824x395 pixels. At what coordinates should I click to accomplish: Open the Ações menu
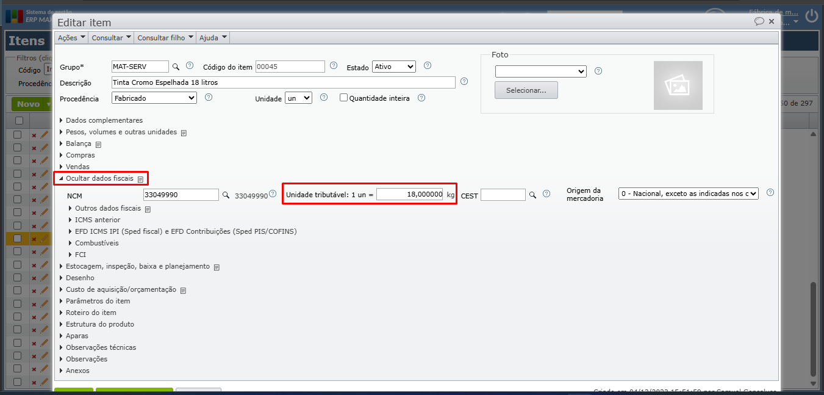pyautogui.click(x=71, y=38)
